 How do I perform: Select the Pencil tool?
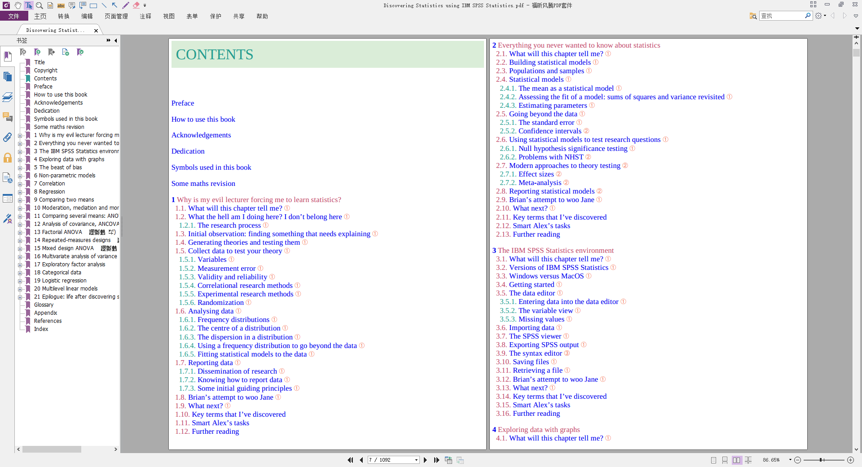[x=126, y=5]
